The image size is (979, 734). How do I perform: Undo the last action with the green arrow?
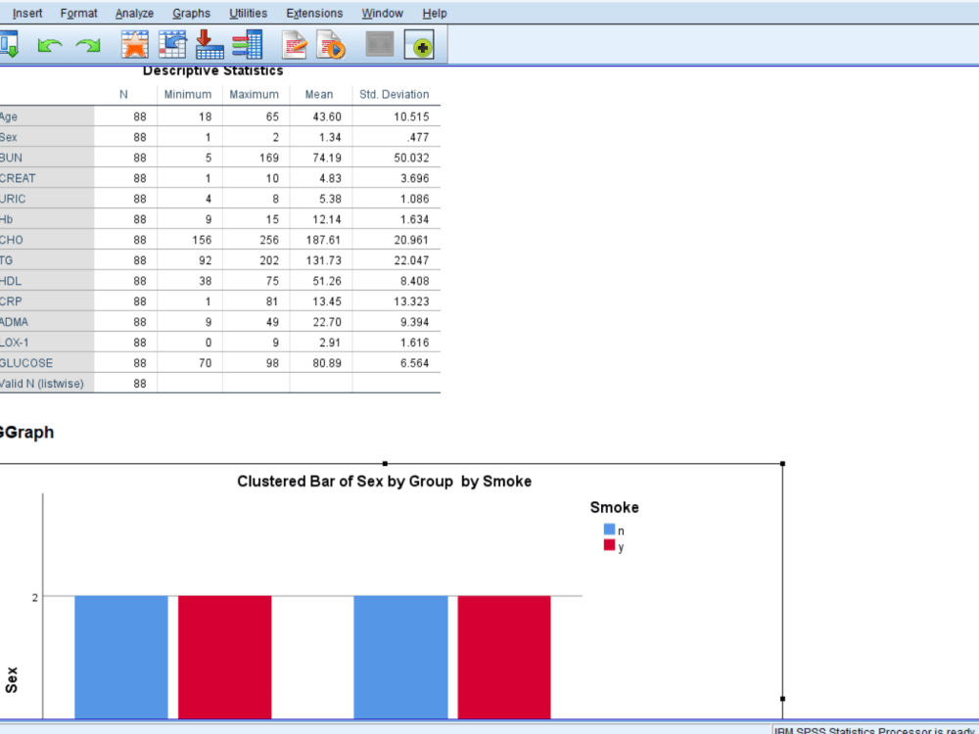click(x=50, y=44)
